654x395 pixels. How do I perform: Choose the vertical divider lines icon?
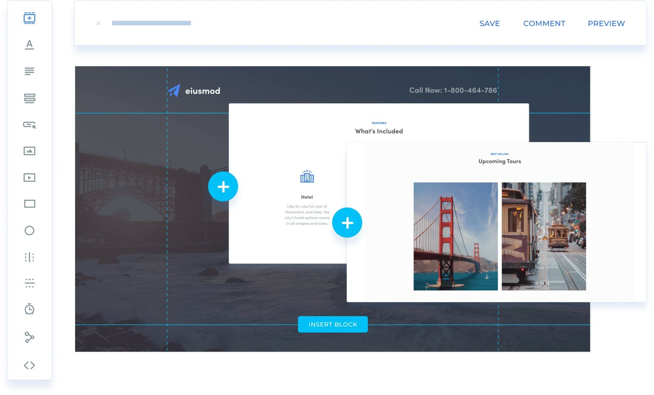tap(29, 257)
